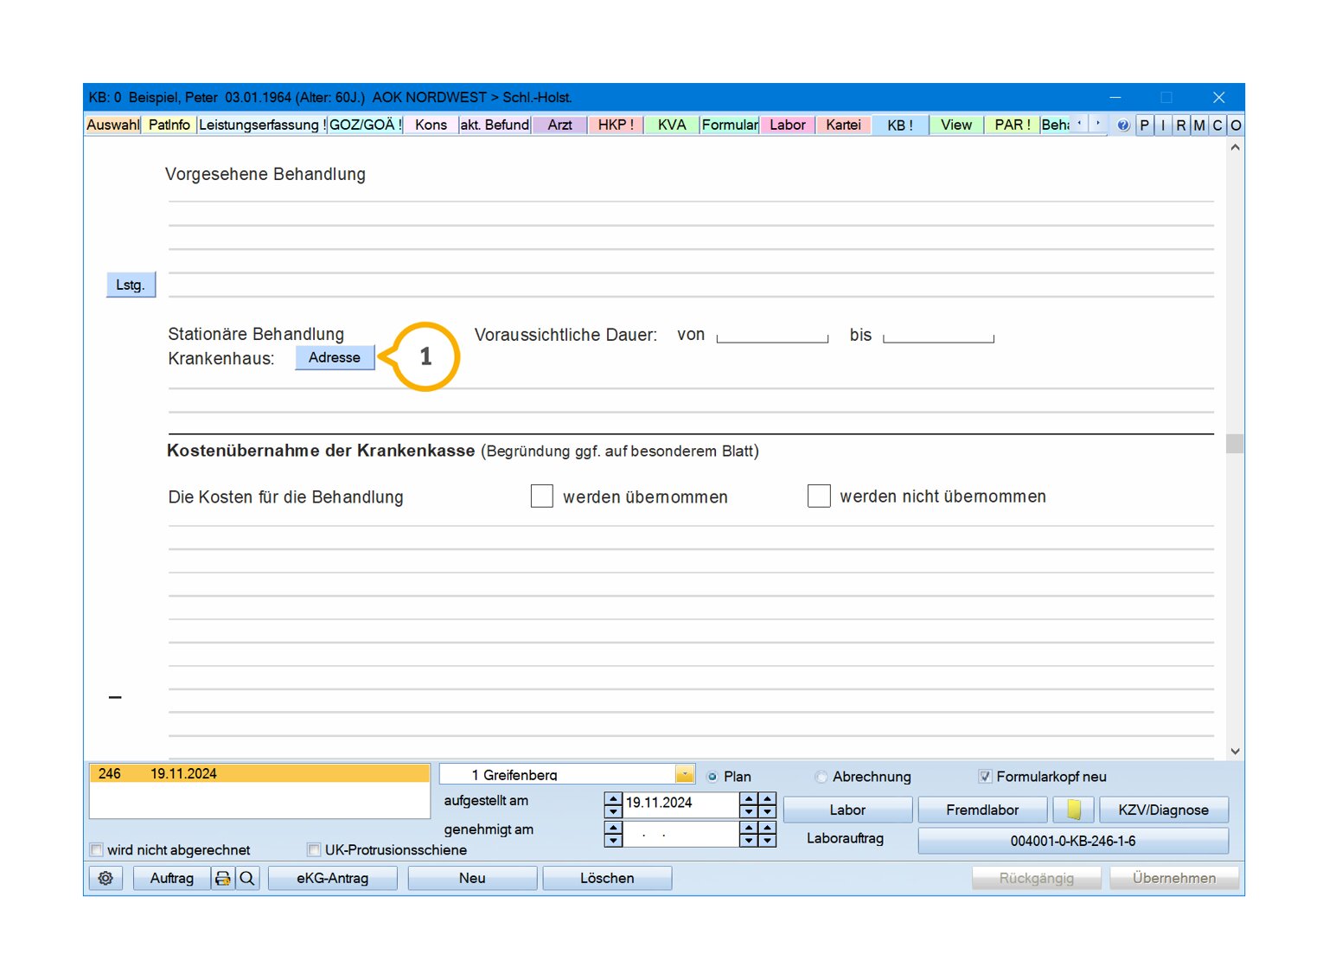The height and width of the screenshot is (980, 1329).
Task: Open the PAR ! tab
Action: pyautogui.click(x=1012, y=125)
